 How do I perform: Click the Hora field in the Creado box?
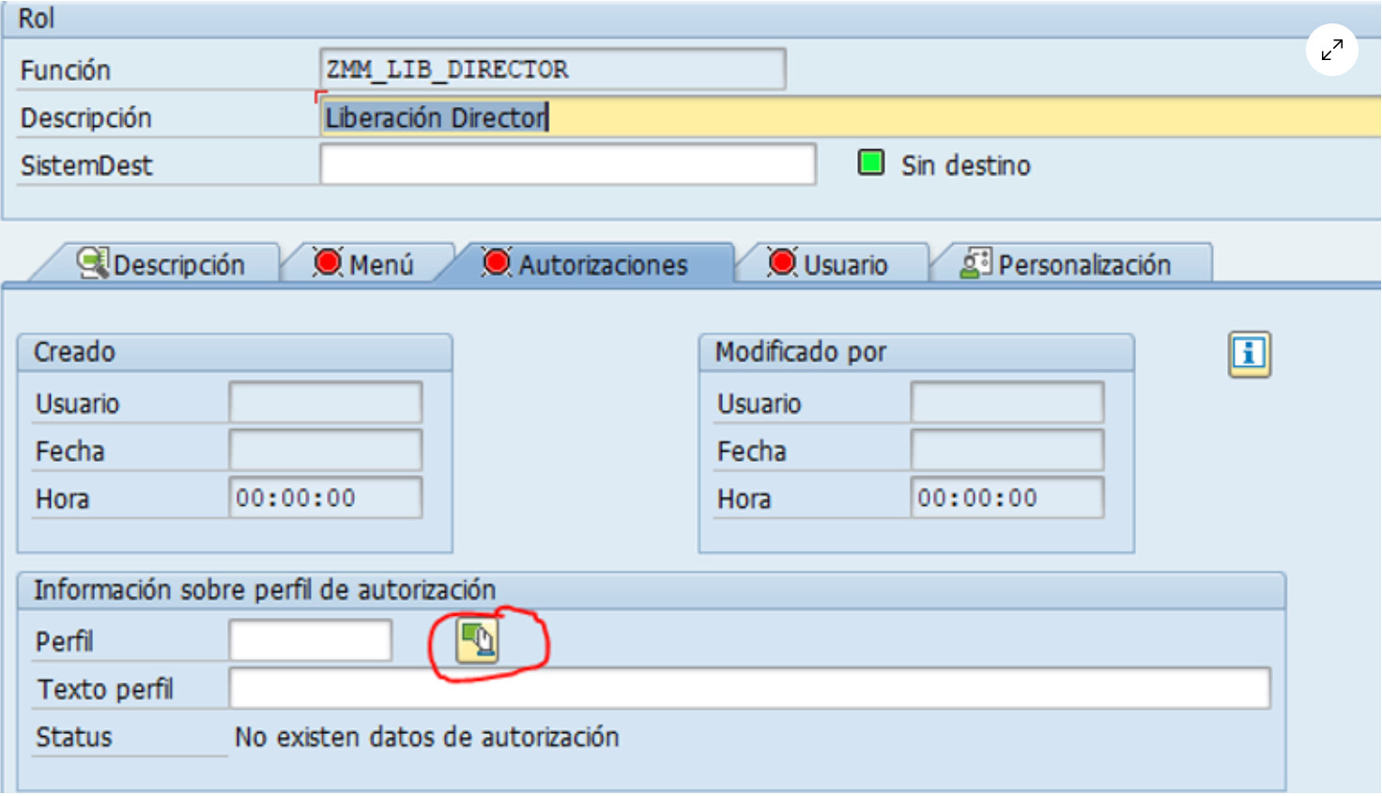(x=325, y=498)
